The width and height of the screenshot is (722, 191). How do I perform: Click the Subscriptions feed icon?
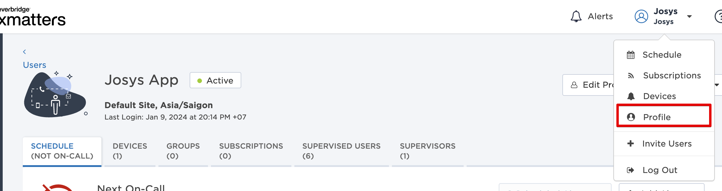tap(631, 76)
